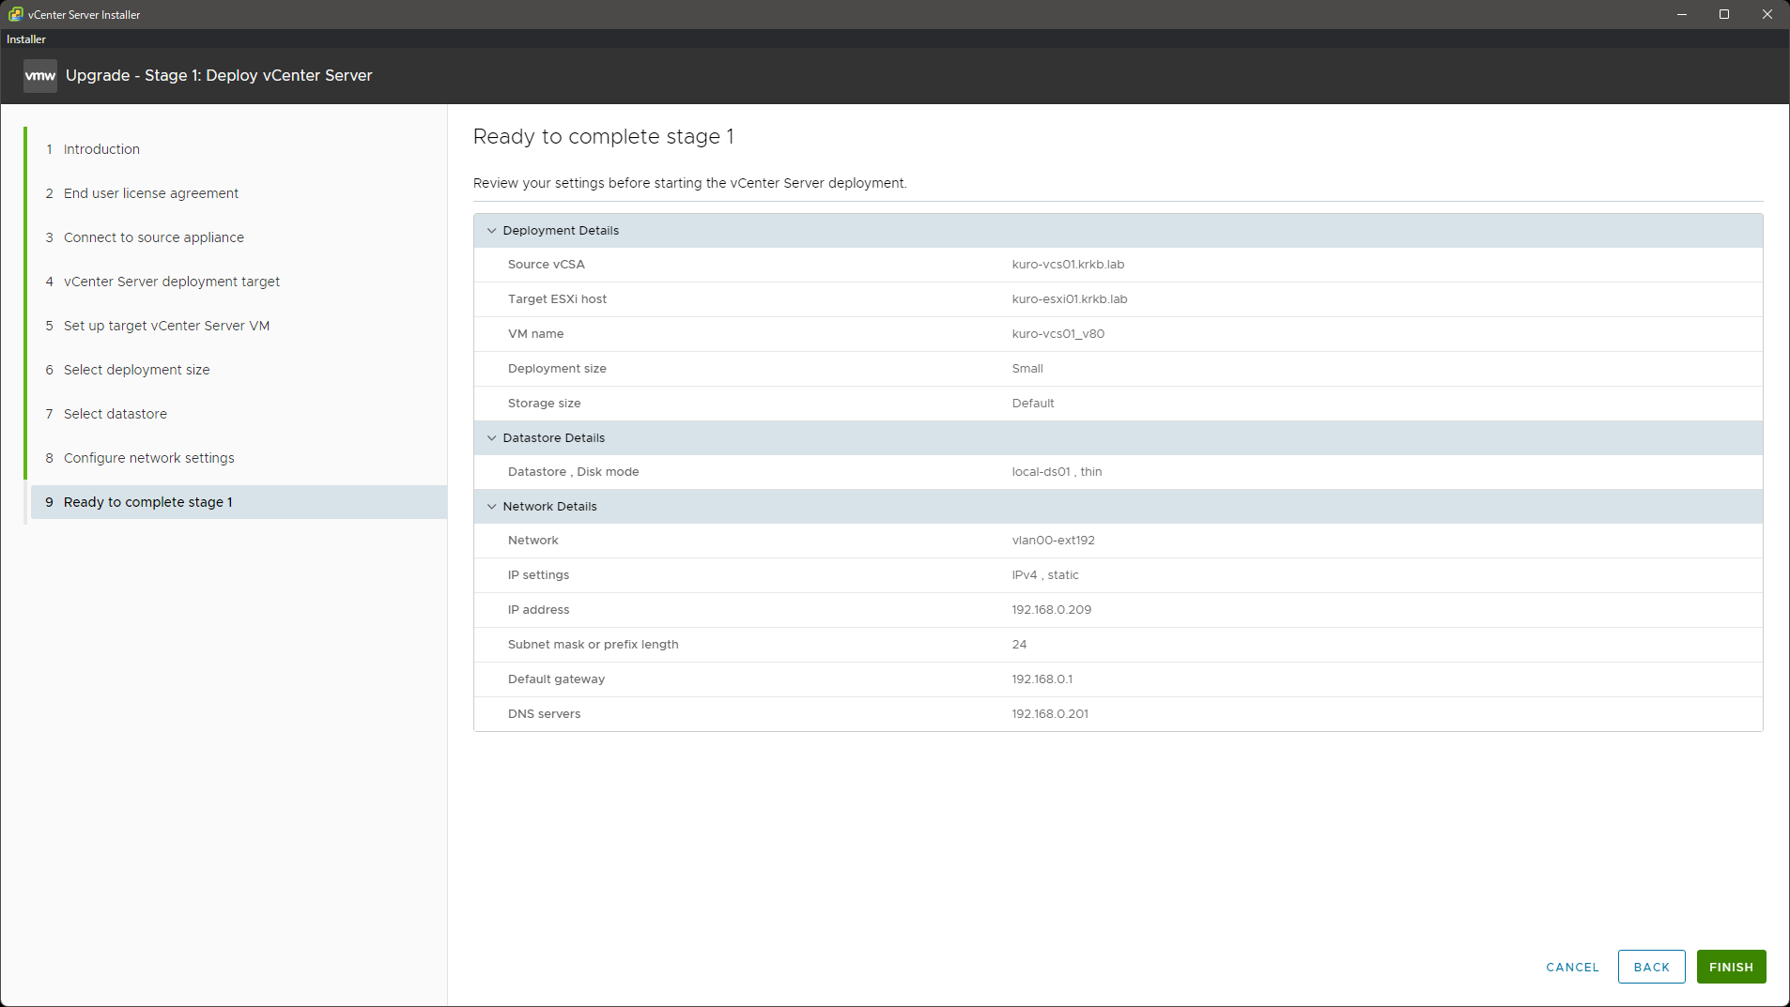Go to step 1 Introduction
This screenshot has width=1790, height=1007.
tap(101, 149)
